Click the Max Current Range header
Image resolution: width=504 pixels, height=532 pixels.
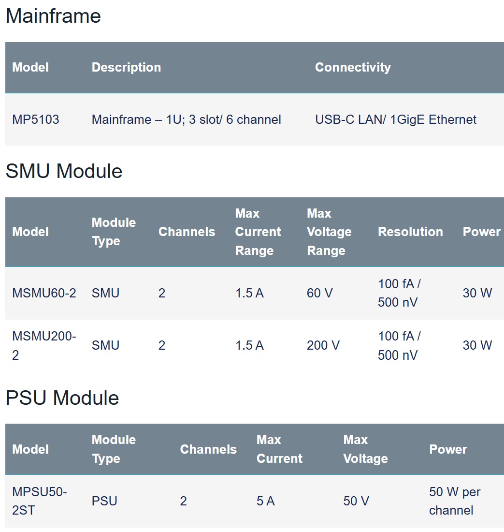click(x=258, y=232)
